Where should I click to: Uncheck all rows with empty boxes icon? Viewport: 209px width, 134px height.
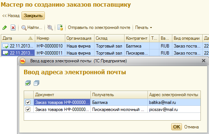click(37, 83)
